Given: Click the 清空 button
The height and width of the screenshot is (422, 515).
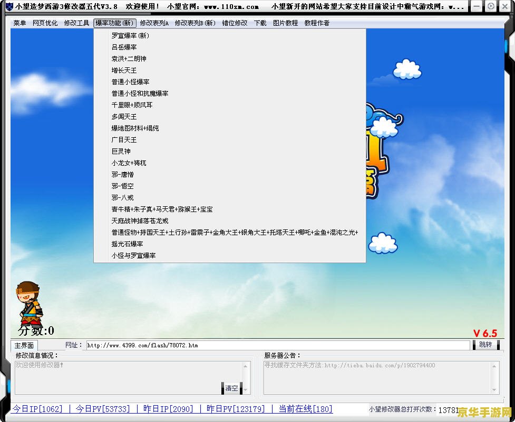Looking at the screenshot, I should tap(231, 388).
